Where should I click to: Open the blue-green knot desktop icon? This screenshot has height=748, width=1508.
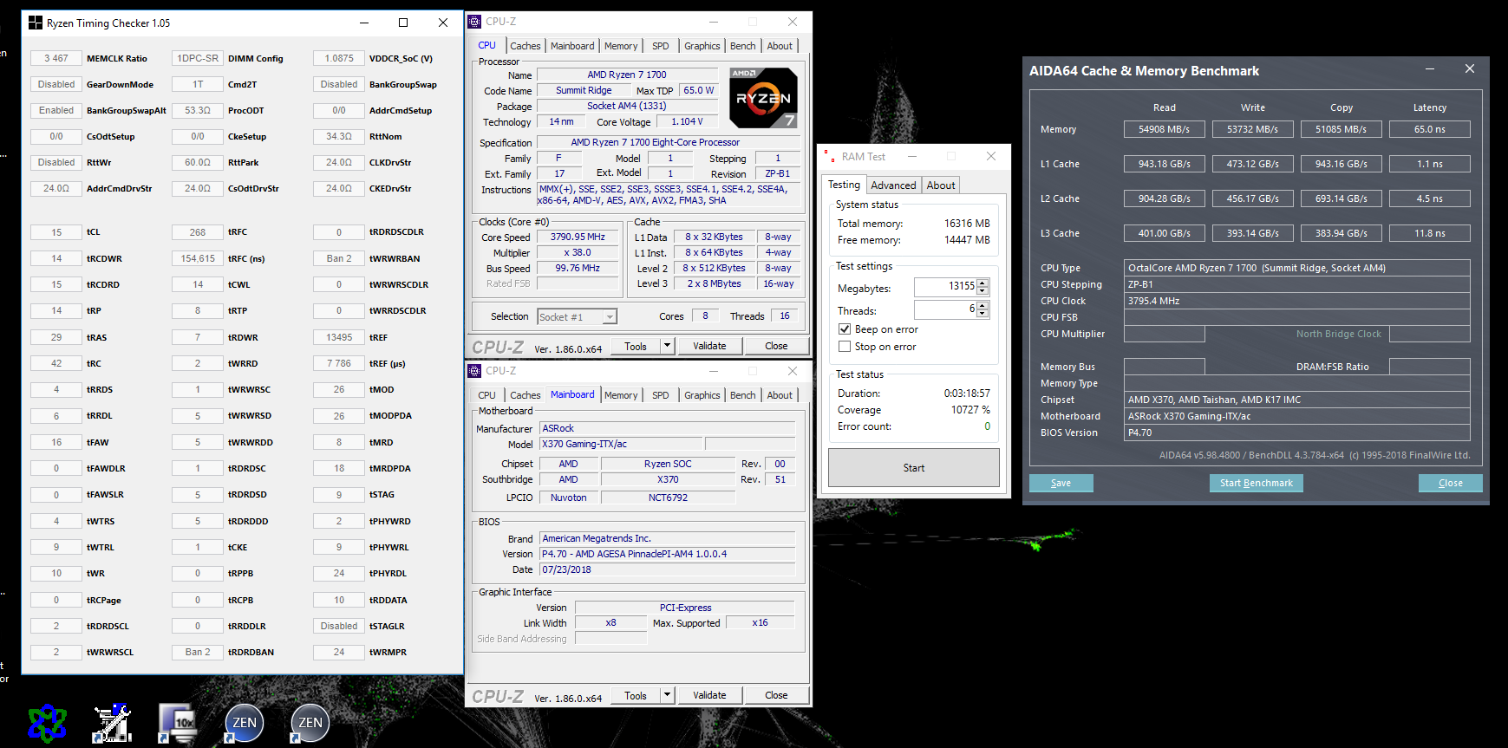(x=47, y=722)
